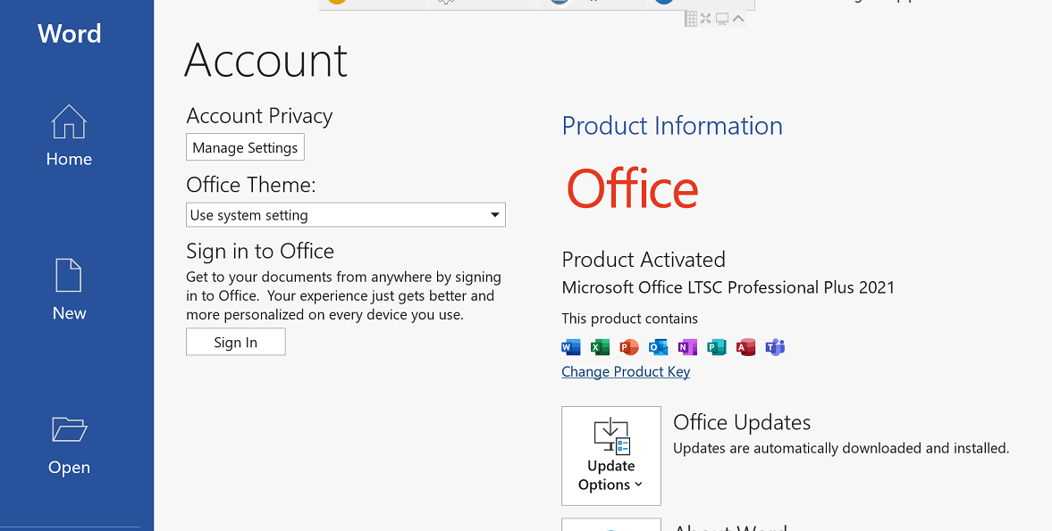The height and width of the screenshot is (531, 1052).
Task: Click 'Updates are automatically downloaded and installed.' text
Action: tap(841, 449)
